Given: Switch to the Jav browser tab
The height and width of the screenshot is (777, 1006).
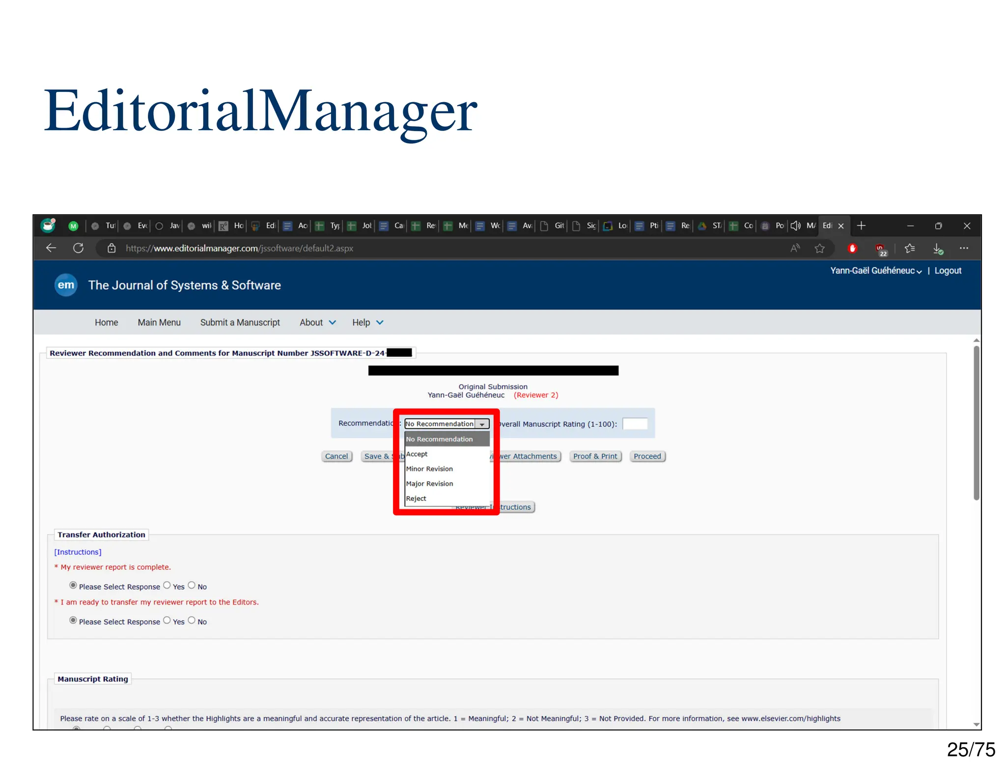Looking at the screenshot, I should (168, 226).
